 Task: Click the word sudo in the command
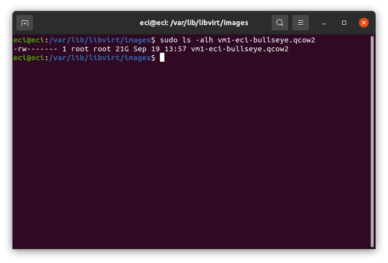(x=169, y=40)
